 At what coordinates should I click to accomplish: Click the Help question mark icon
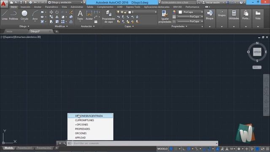coord(241,3)
